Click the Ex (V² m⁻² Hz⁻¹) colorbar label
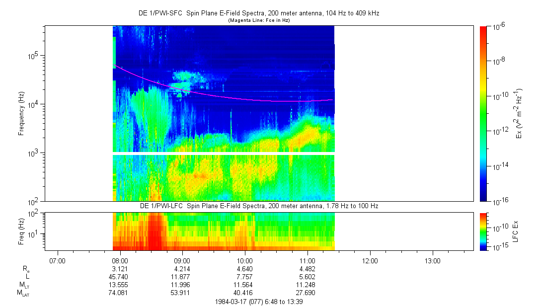 [x=519, y=114]
